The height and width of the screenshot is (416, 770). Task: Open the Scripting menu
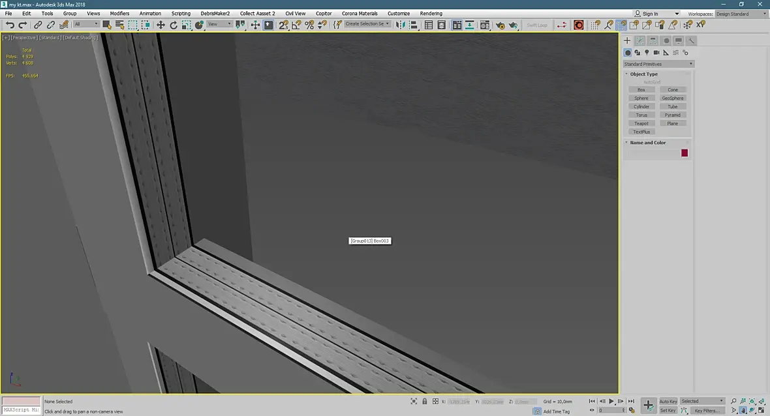(x=181, y=14)
